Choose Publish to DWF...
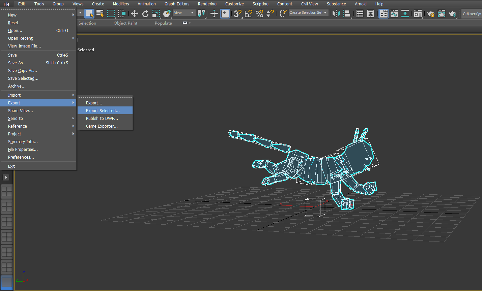Viewport: 482px width, 291px height. 105,118
